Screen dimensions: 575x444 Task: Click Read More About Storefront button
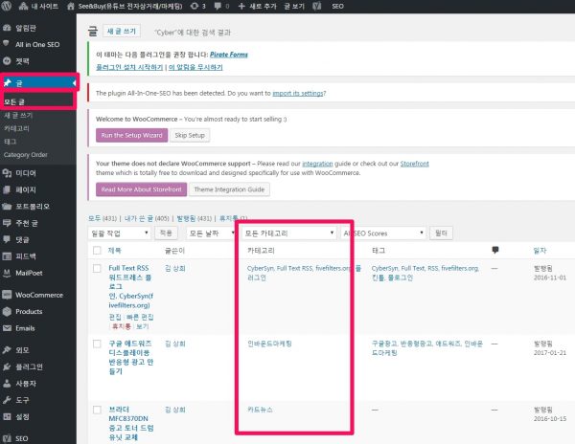pos(141,189)
